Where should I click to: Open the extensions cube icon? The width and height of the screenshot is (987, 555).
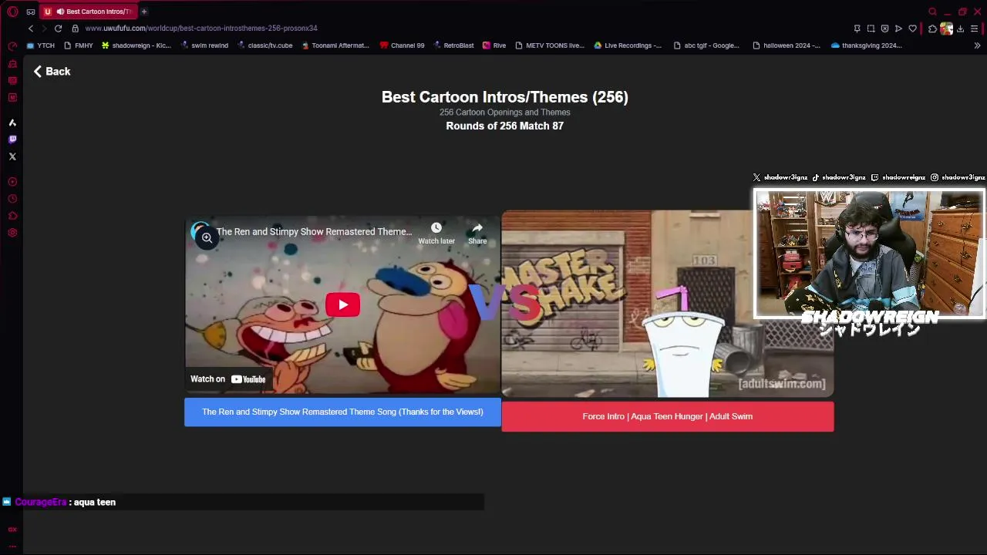(932, 29)
